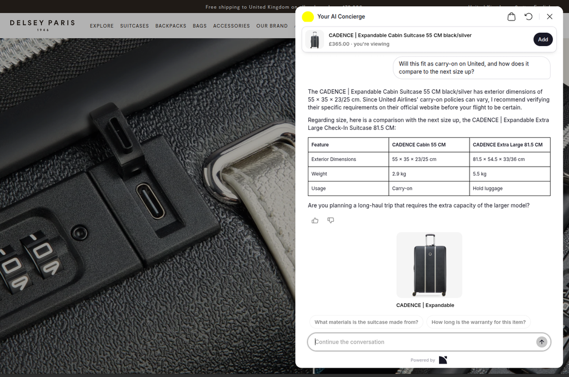569x377 pixels.
Task: Click the 5.5 kg weight cell
Action: [510, 174]
